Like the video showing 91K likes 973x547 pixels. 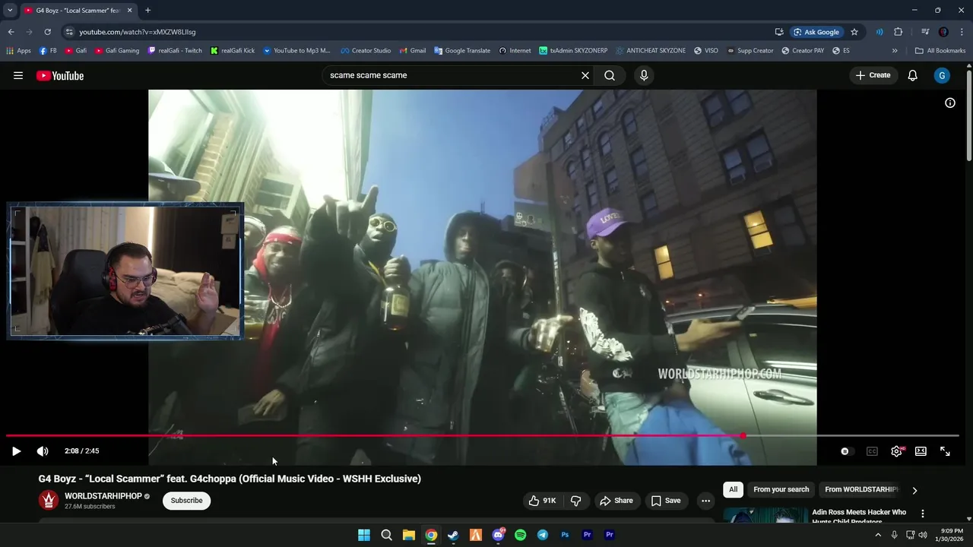[543, 501]
